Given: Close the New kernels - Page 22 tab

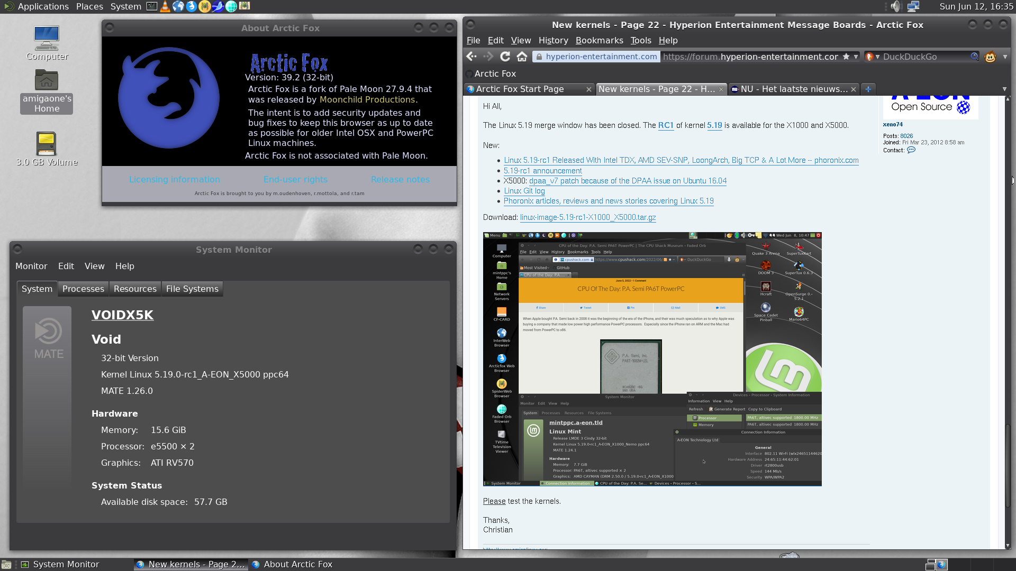Looking at the screenshot, I should pyautogui.click(x=721, y=89).
